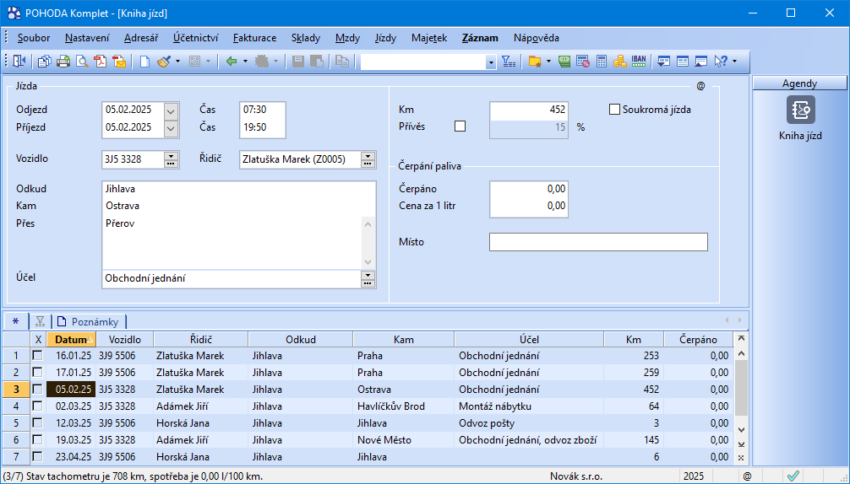Click the panel-with-down-arrow layout icon
850x484 pixels.
point(663,62)
